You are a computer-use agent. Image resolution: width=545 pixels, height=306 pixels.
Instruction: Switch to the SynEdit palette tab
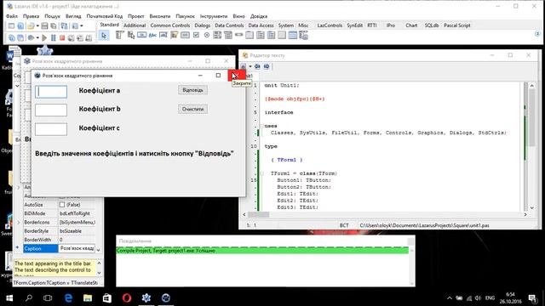(354, 25)
